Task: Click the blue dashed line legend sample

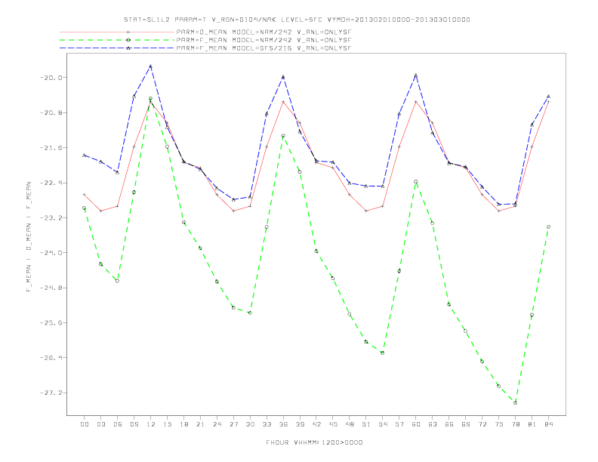Action: (117, 48)
